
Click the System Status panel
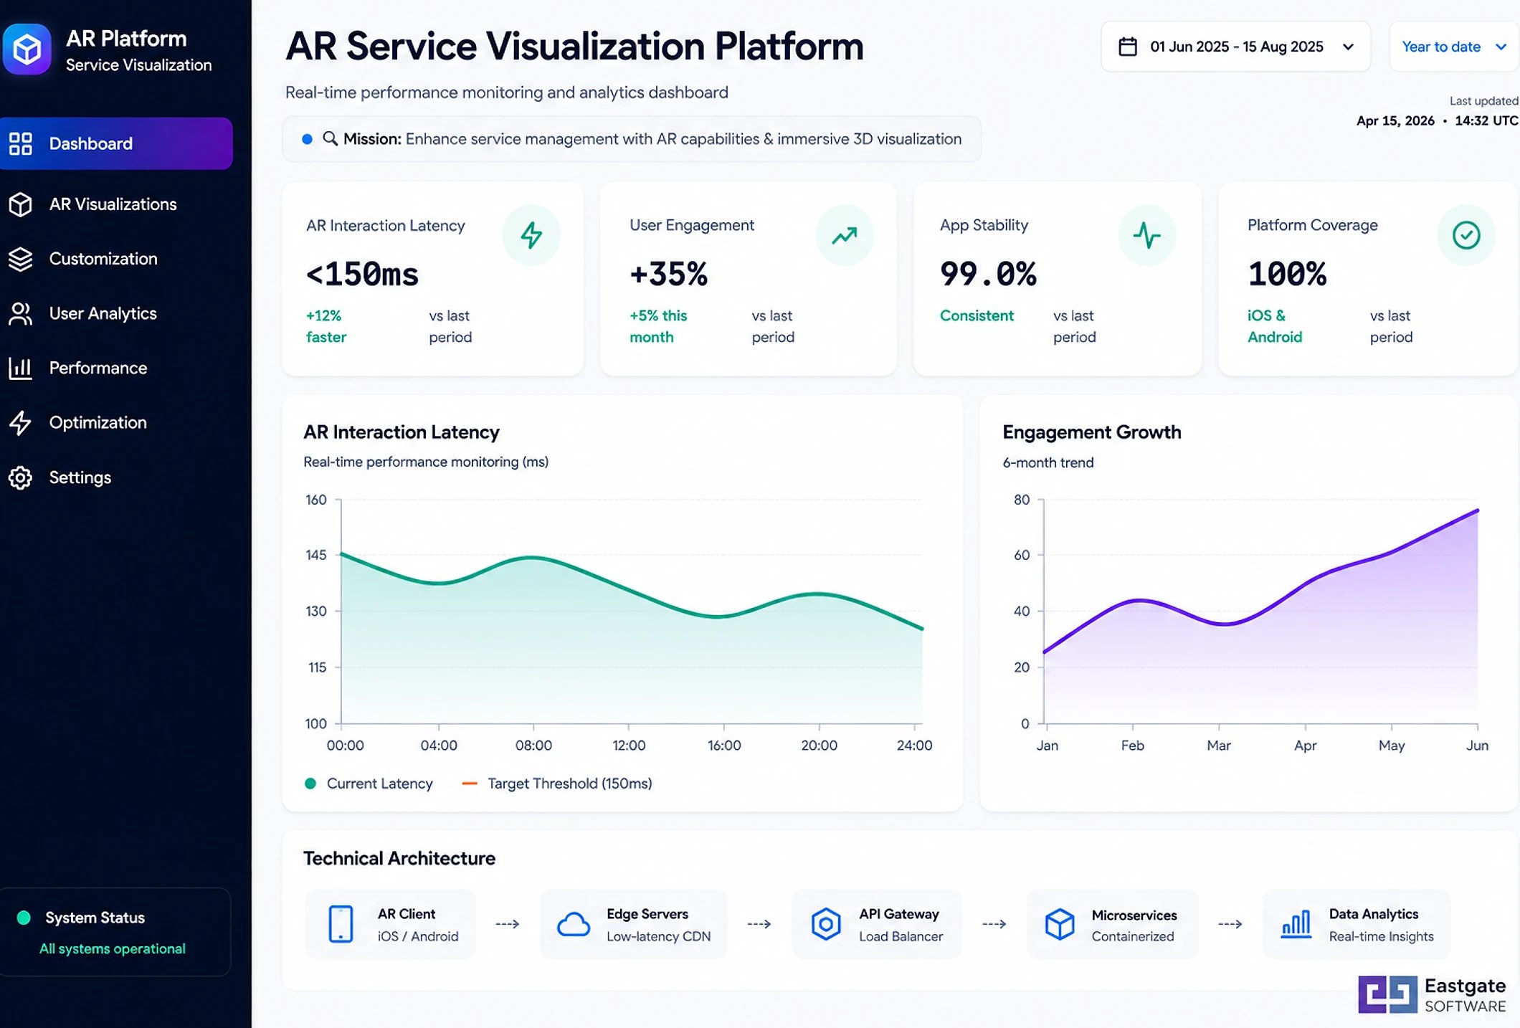(115, 932)
